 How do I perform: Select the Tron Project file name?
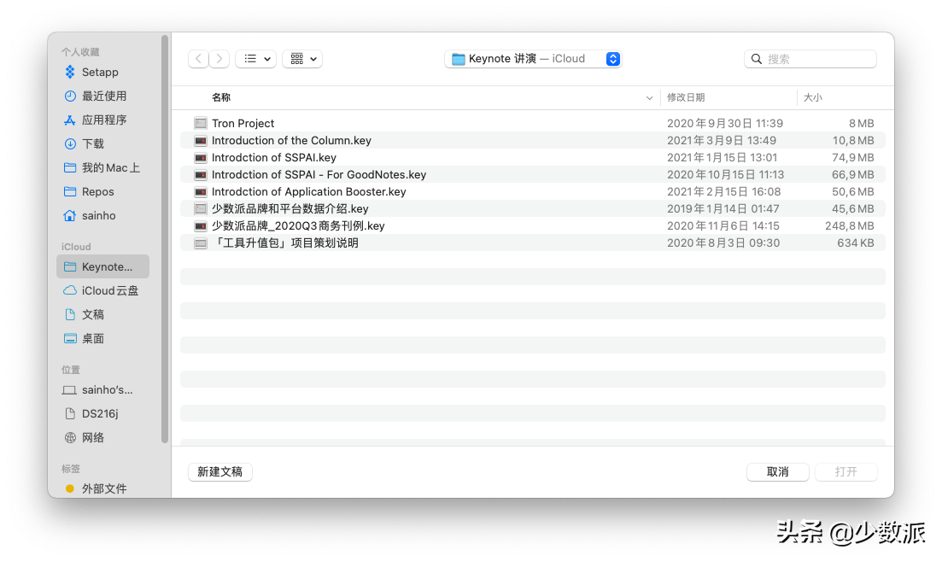[x=243, y=124]
